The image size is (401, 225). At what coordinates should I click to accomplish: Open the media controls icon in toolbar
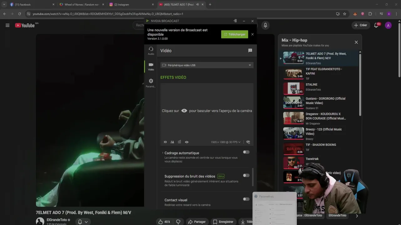pos(381,14)
